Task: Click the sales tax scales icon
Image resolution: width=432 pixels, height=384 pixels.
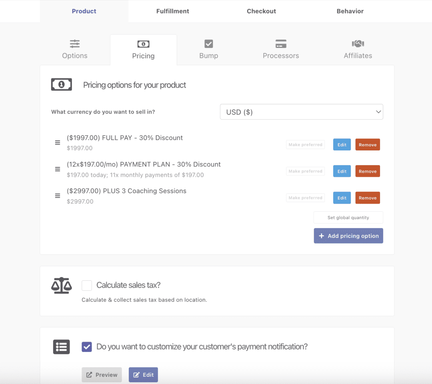Action: (62, 285)
